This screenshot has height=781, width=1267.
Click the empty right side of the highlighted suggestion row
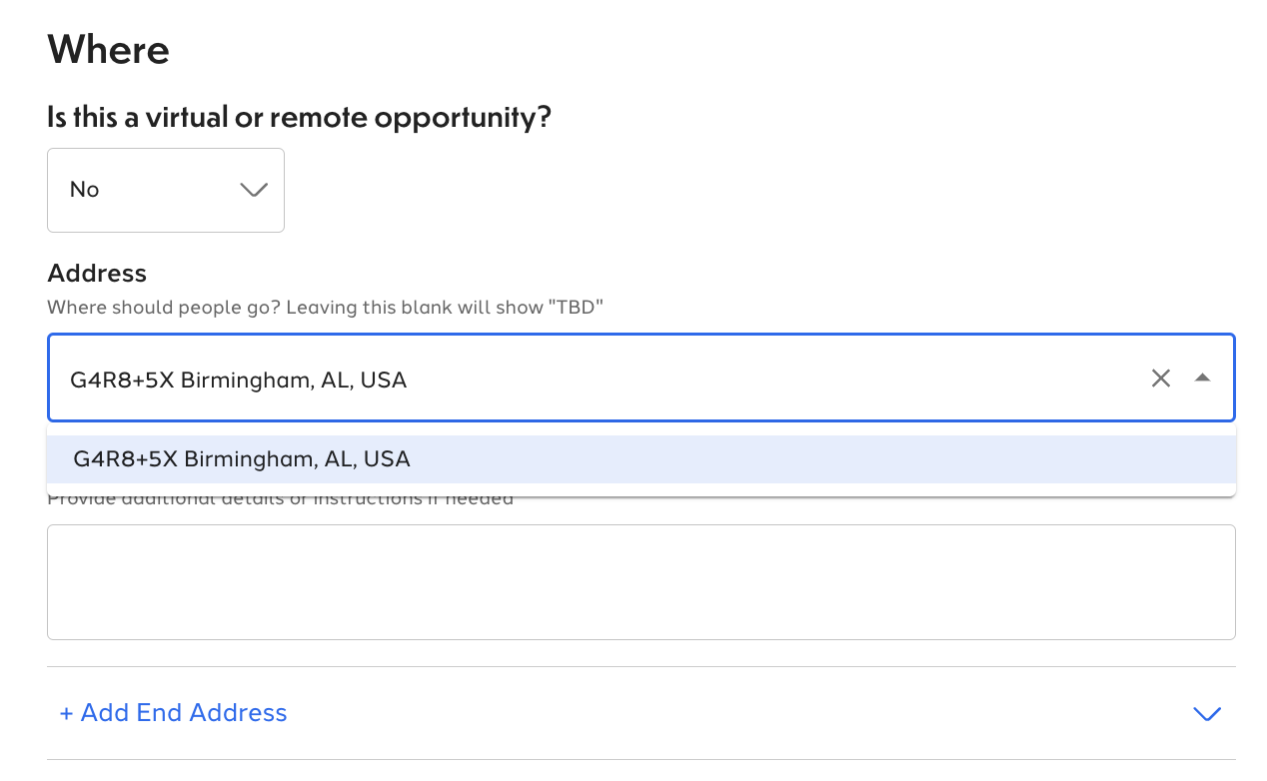(899, 459)
